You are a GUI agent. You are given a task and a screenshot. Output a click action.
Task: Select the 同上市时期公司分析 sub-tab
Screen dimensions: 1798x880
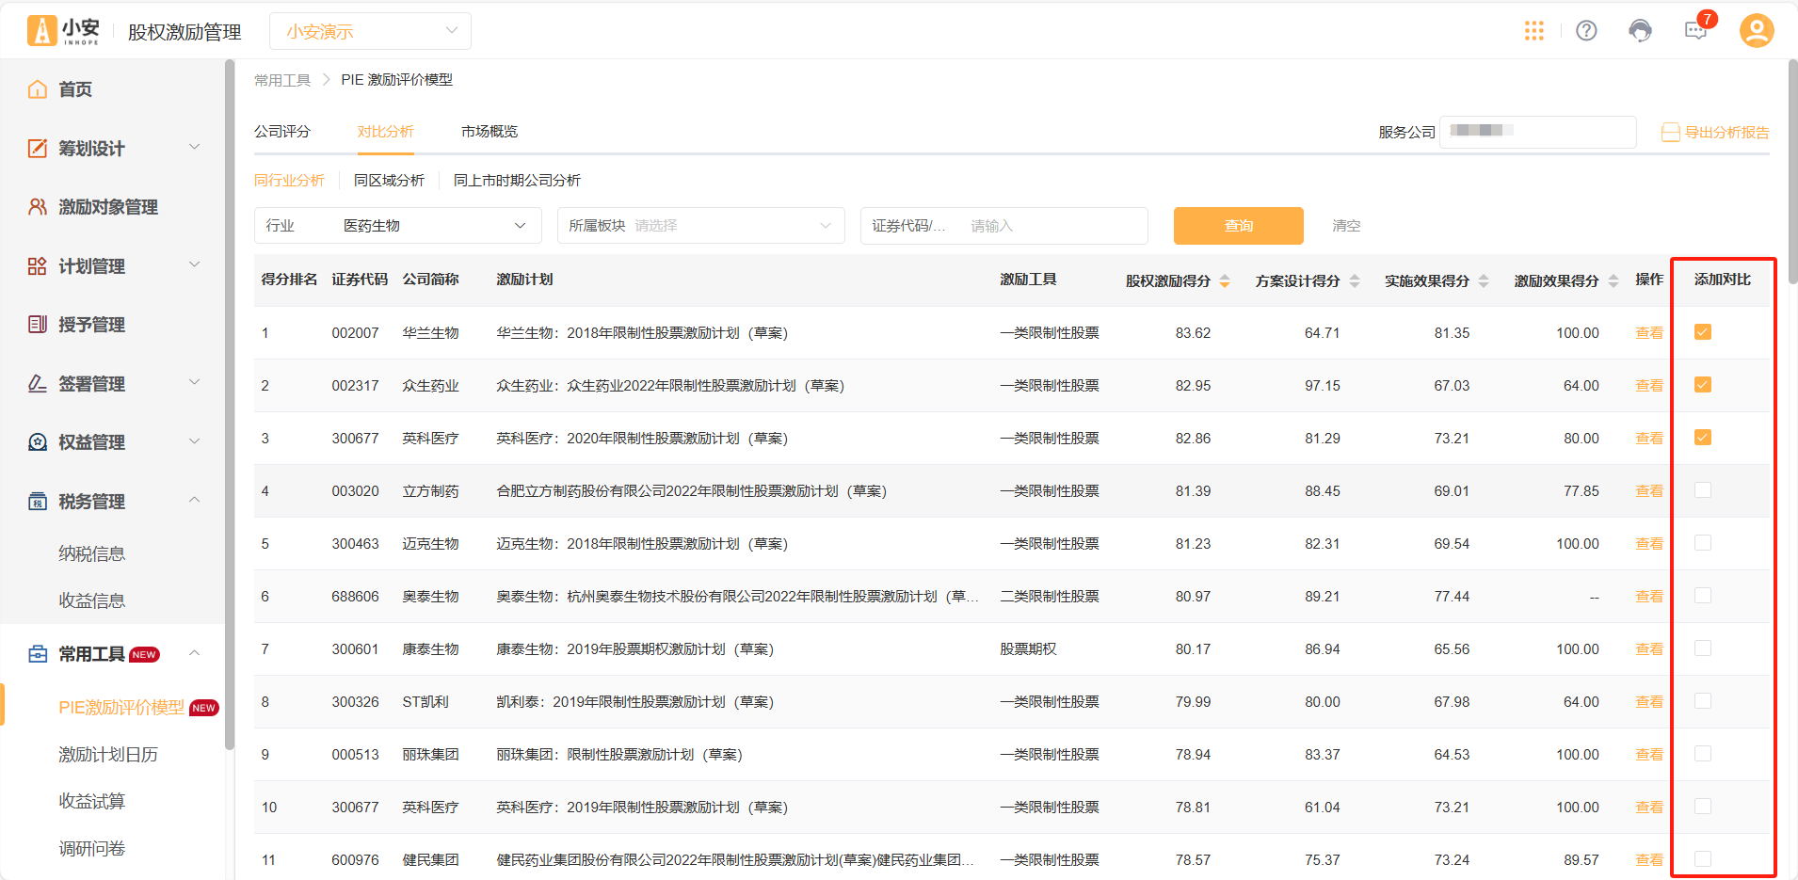point(517,181)
